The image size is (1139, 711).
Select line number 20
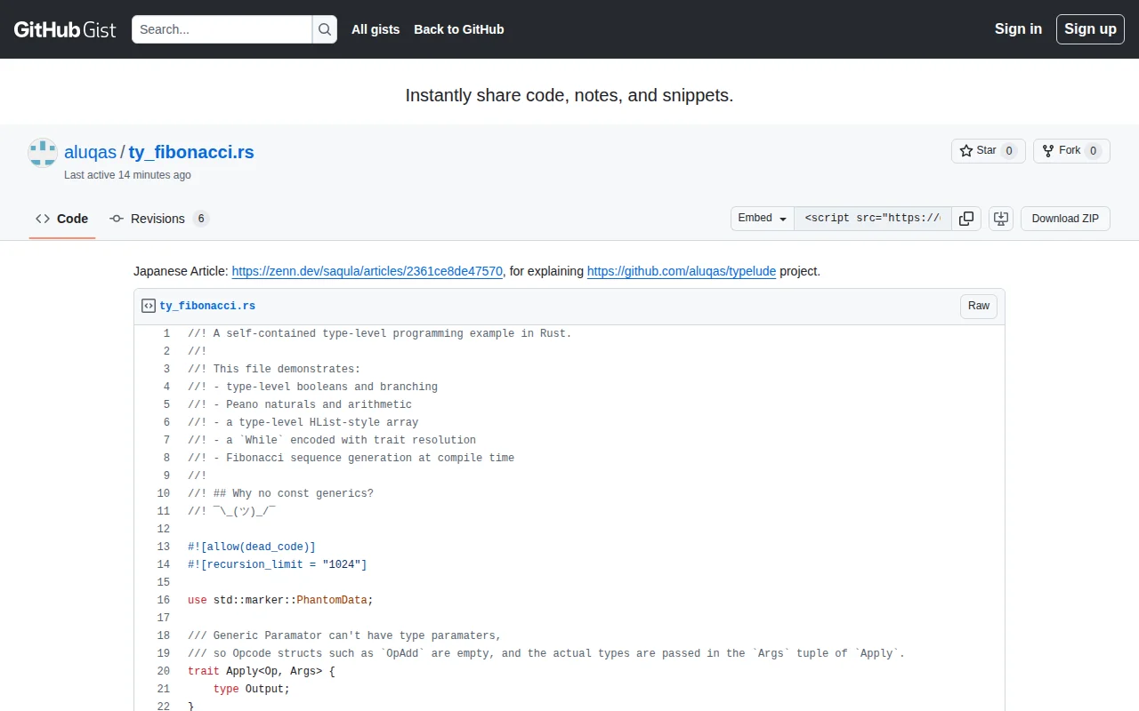tap(157, 672)
